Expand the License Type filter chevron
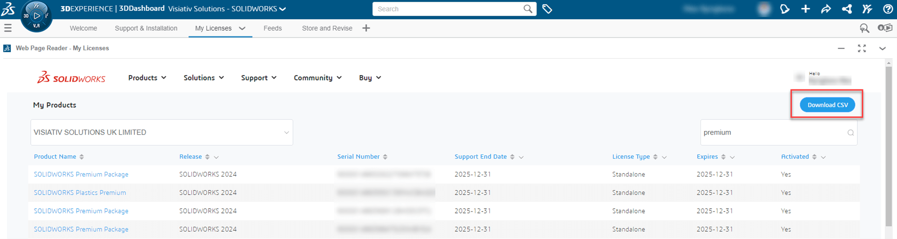 click(x=664, y=157)
